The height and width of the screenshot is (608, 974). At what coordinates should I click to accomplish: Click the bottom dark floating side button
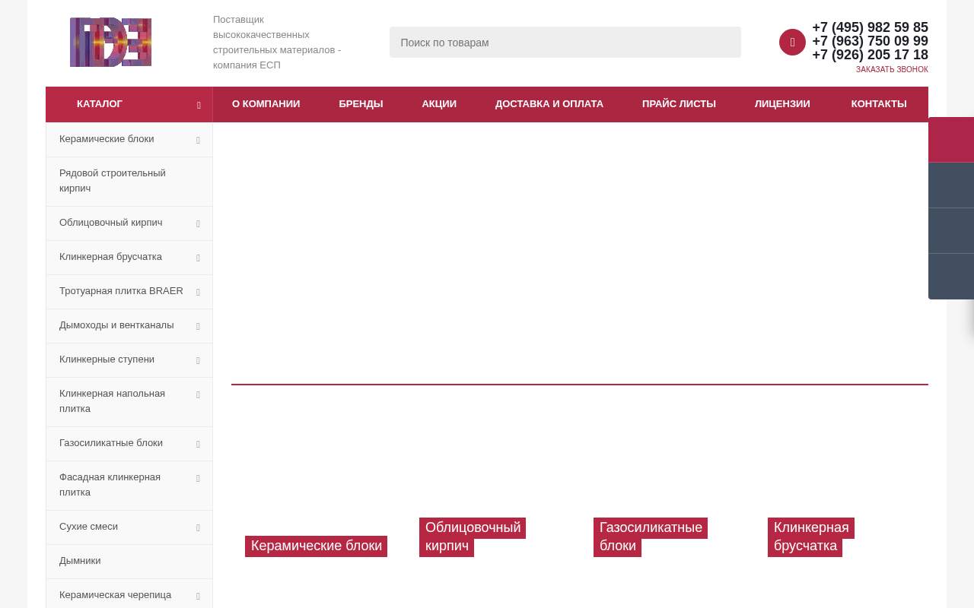[951, 277]
